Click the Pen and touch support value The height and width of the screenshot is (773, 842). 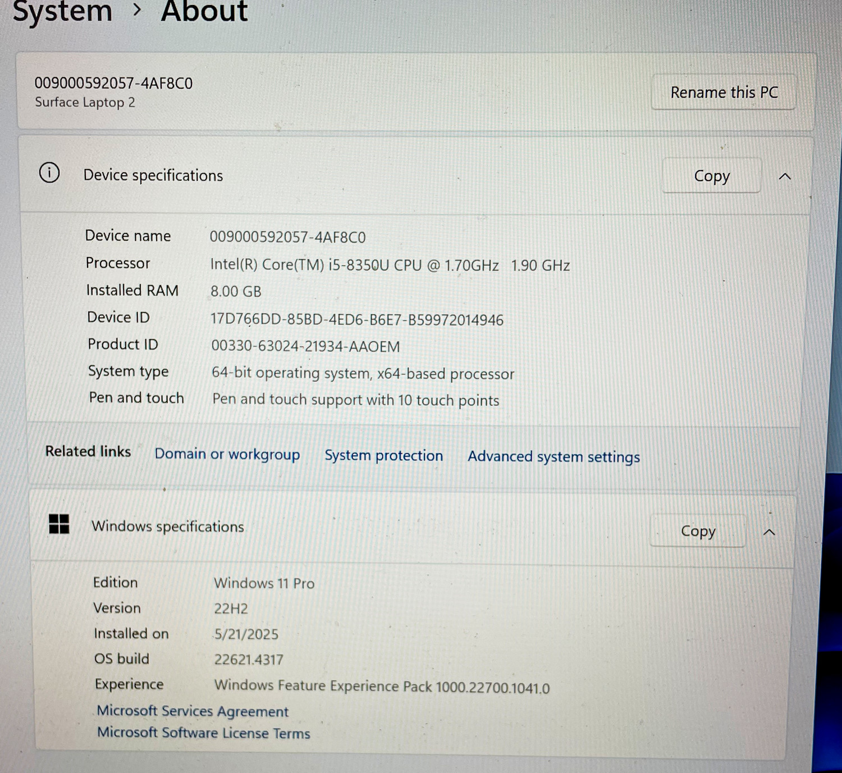coord(356,400)
